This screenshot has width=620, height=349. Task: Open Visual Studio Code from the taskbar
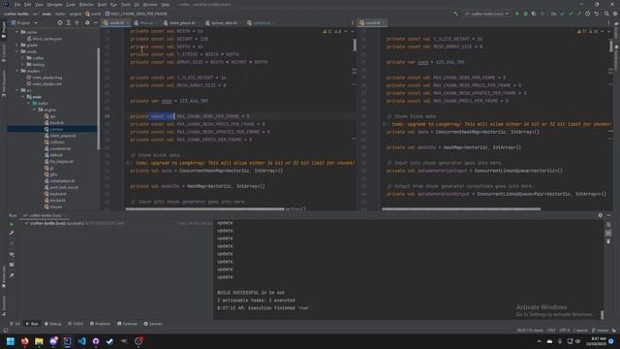click(x=81, y=341)
